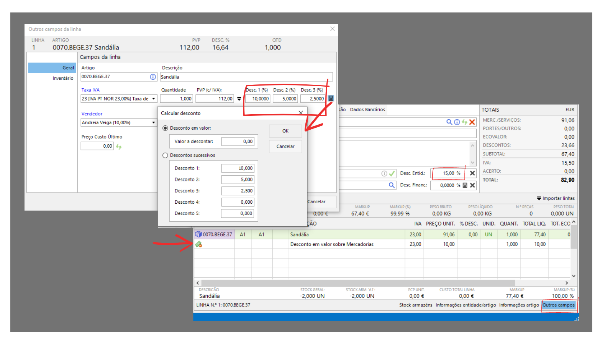Screen dimensions: 600x341
Task: Select the 'Descontos sucessivos' radio option
Action: [x=166, y=155]
